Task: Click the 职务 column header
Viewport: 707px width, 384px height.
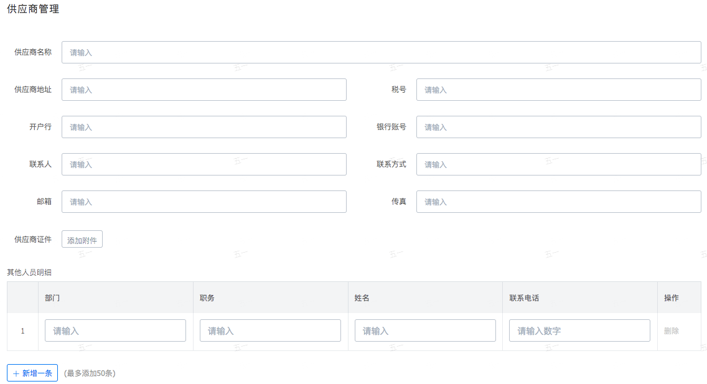Action: [207, 298]
